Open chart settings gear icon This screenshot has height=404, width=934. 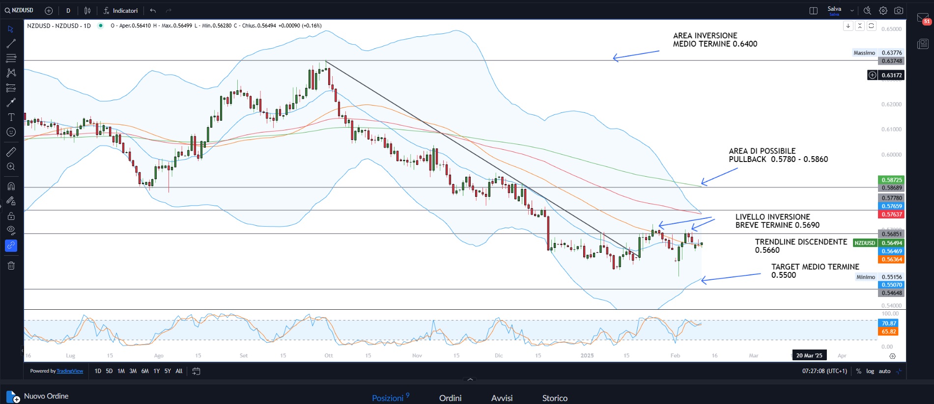tap(883, 11)
